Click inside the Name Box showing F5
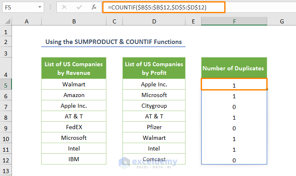Image resolution: width=296 pixels, height=176 pixels. pos(19,7)
